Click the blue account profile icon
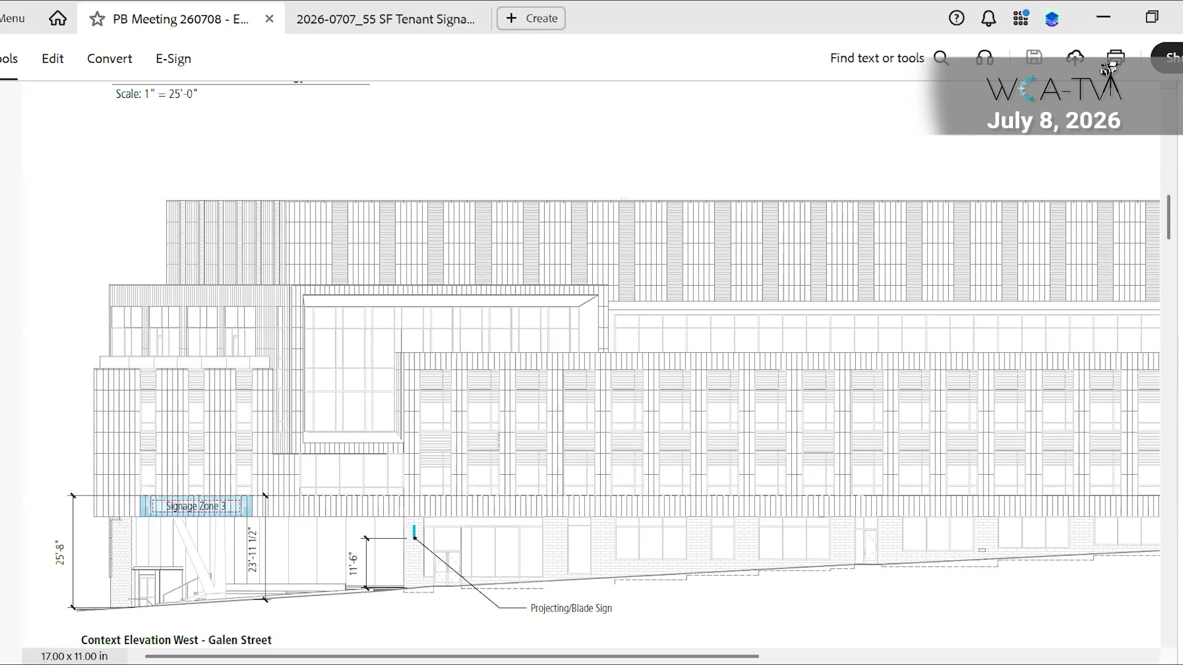The width and height of the screenshot is (1183, 665). (1052, 19)
